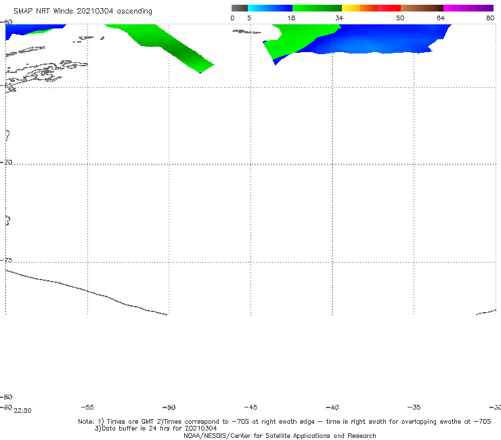Click the longitude label '-35'
Screen dimensions: 501x440
pos(414,407)
